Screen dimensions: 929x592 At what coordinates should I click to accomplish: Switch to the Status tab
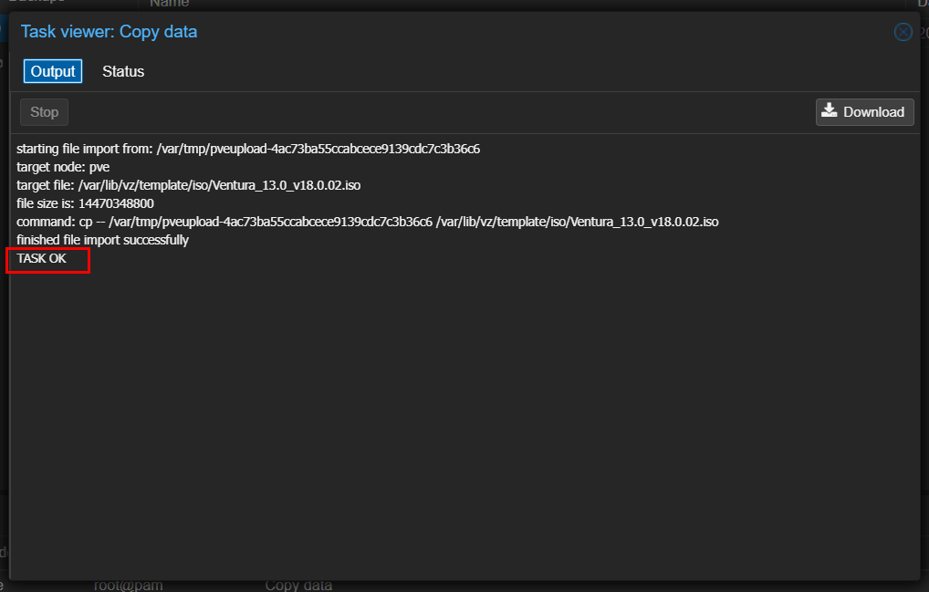coord(123,71)
